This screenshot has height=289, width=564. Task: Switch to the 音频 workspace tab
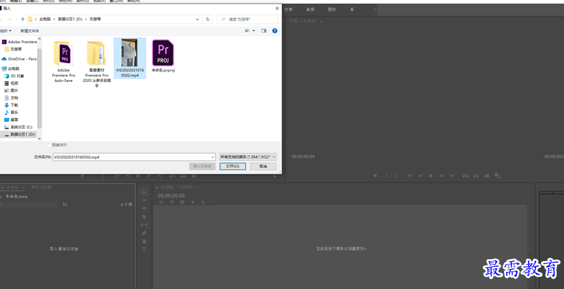[310, 9]
